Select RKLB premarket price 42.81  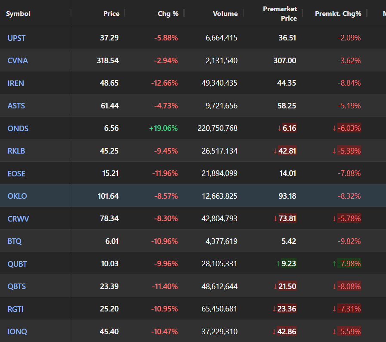coord(287,151)
